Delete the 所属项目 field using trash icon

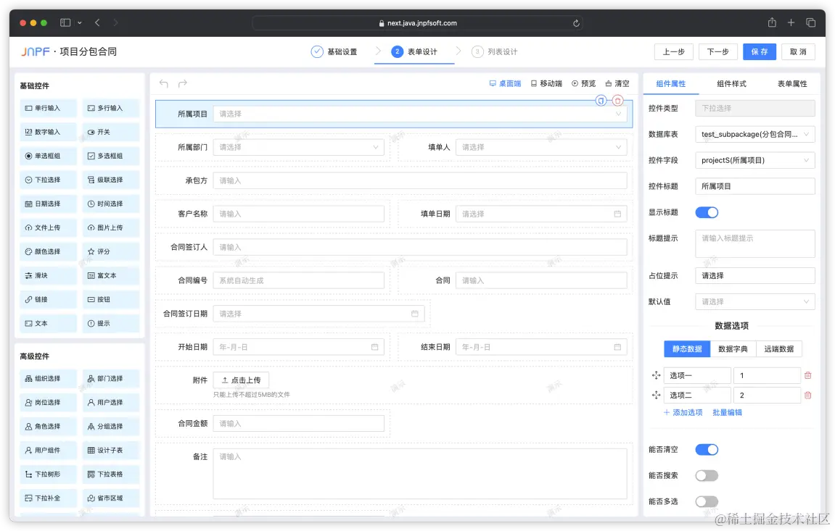618,101
